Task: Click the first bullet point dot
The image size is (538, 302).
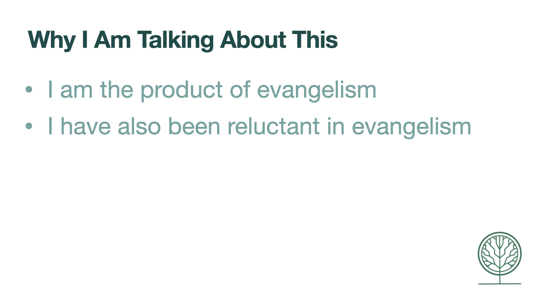Action: point(29,89)
